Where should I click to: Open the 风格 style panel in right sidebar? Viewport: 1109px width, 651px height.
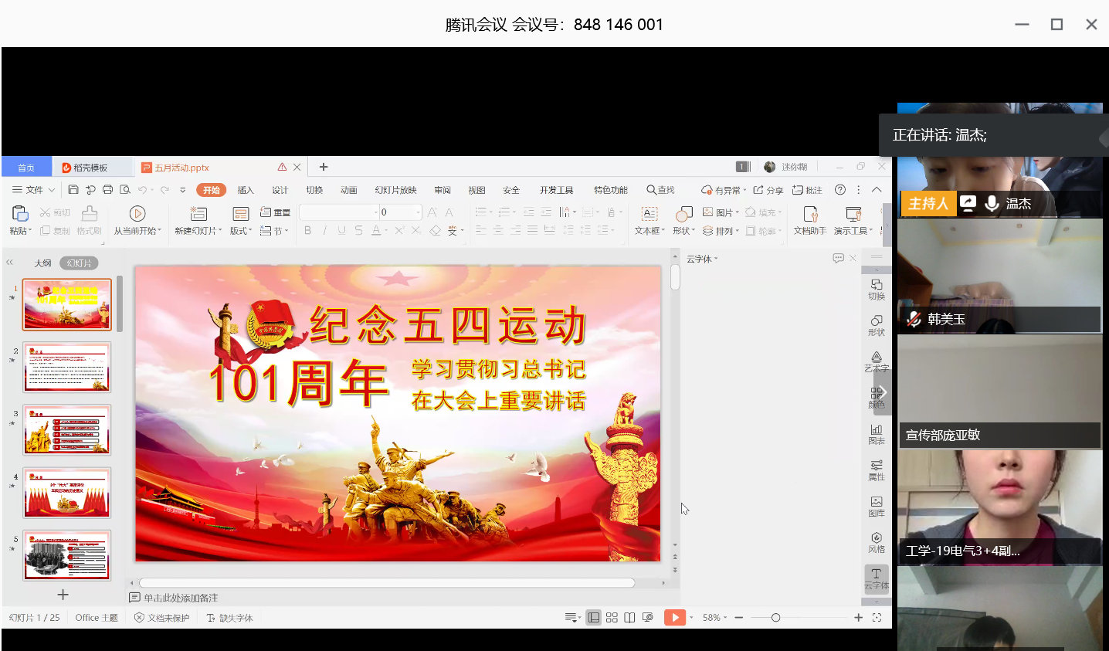pos(877,543)
